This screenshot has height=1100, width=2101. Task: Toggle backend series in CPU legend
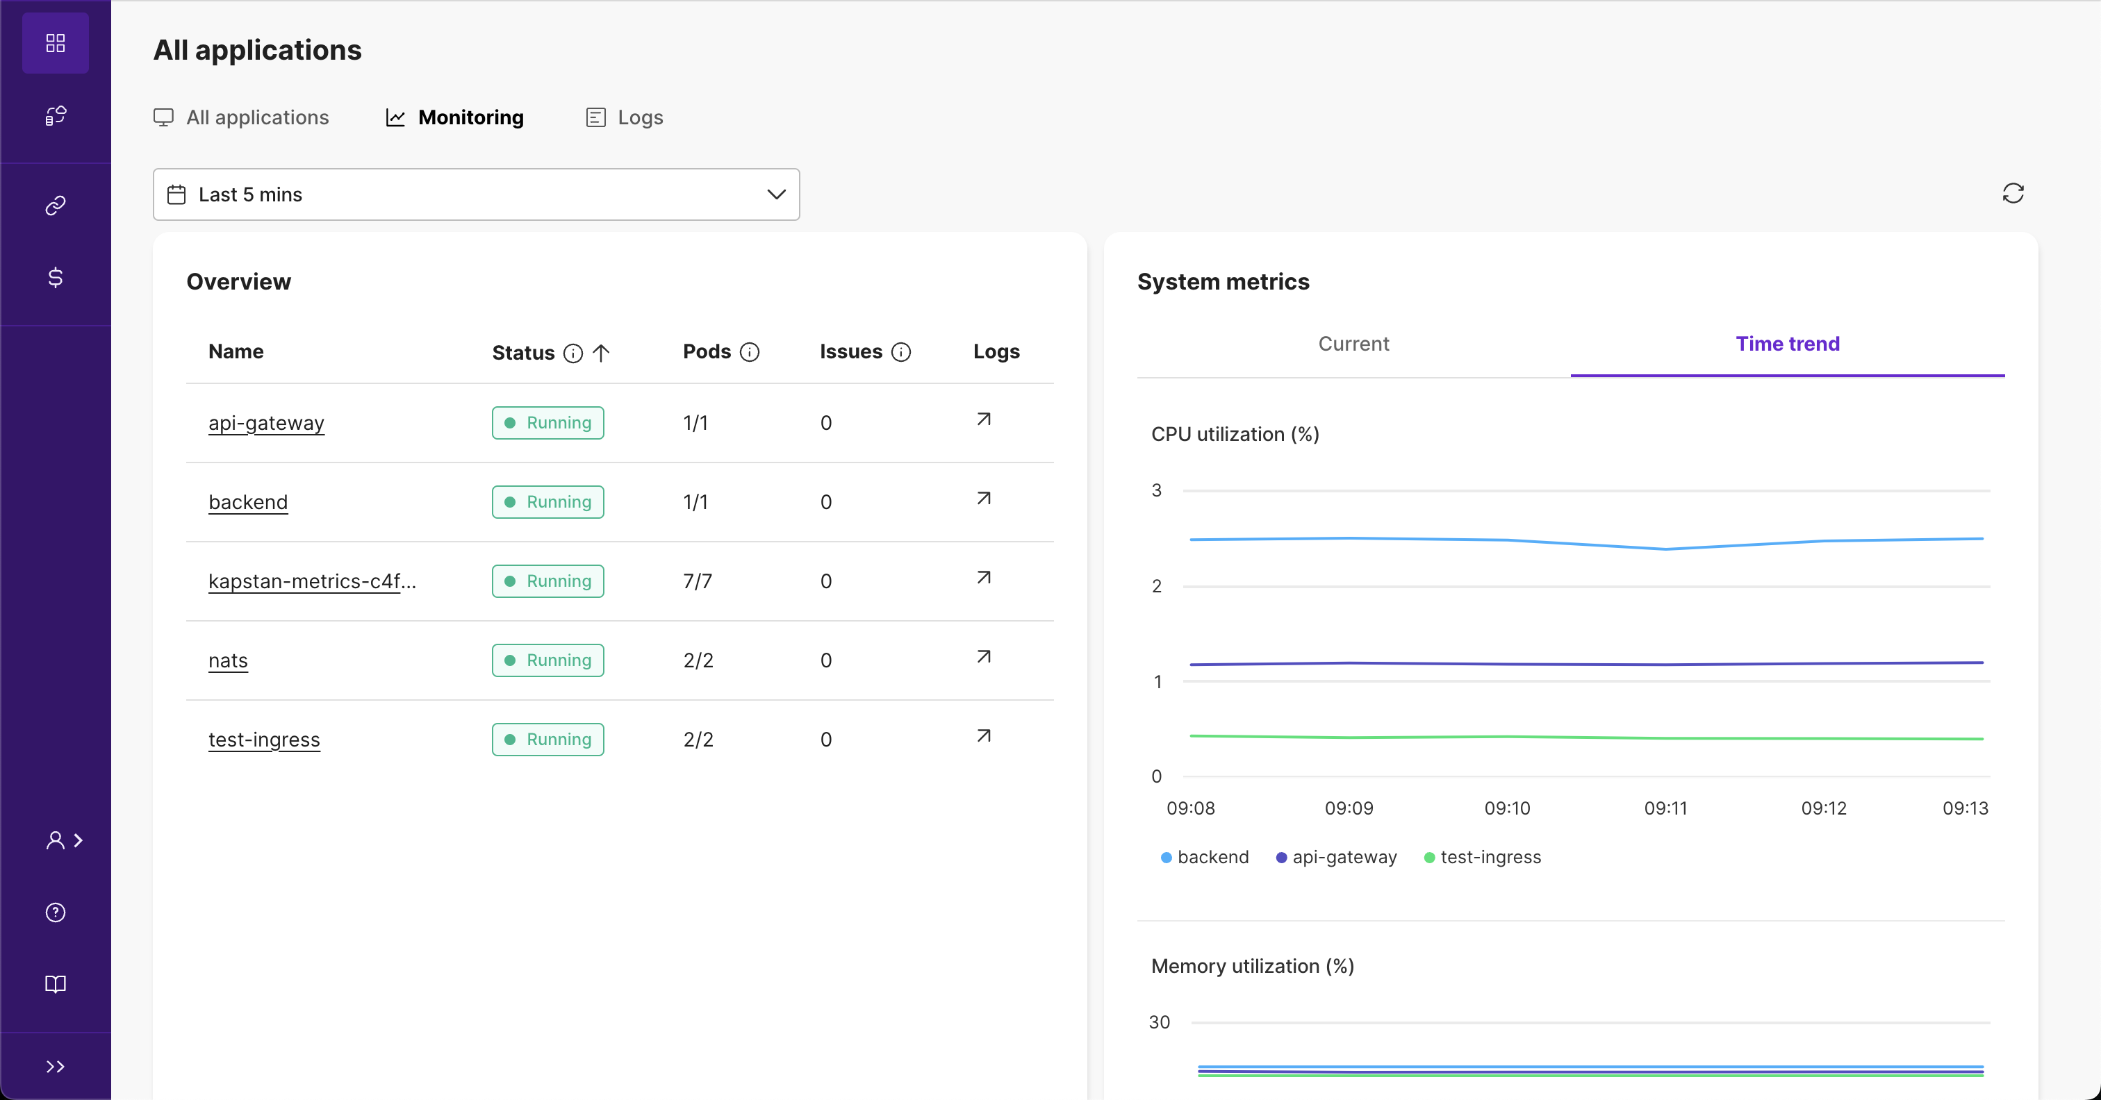coord(1205,857)
